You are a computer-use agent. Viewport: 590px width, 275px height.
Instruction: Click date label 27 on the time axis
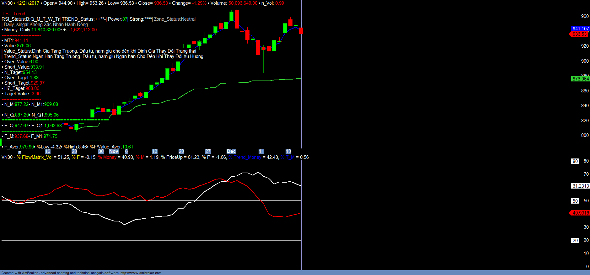(208, 151)
